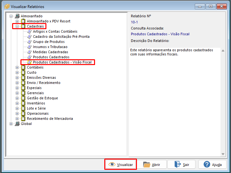Viewport: 231px width, 173px height.
Task: Expand the Gestão de Estoque folder
Action: (x=17, y=98)
